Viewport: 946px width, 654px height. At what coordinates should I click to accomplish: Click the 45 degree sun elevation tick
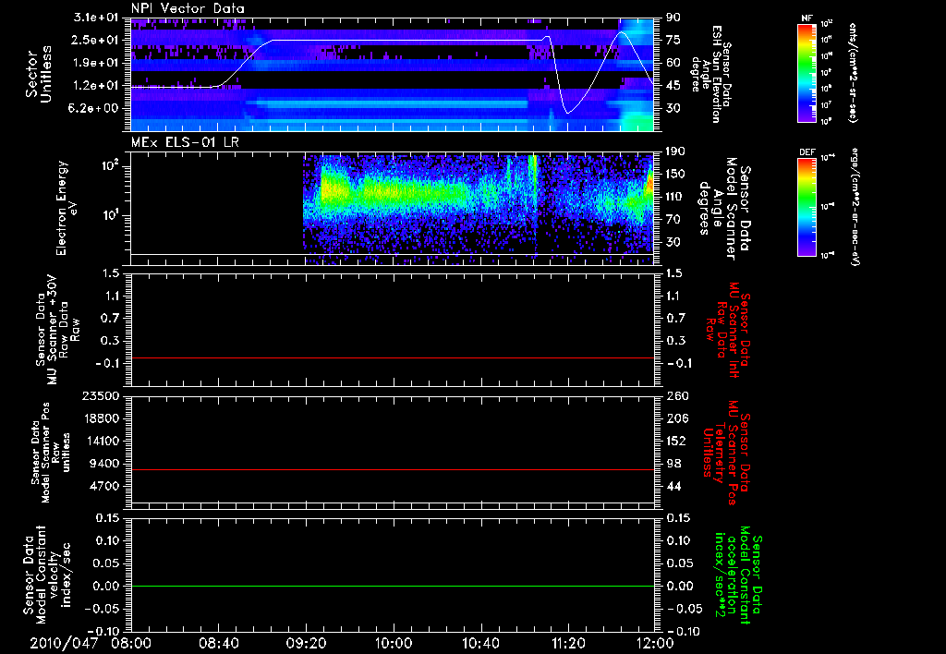(x=673, y=86)
